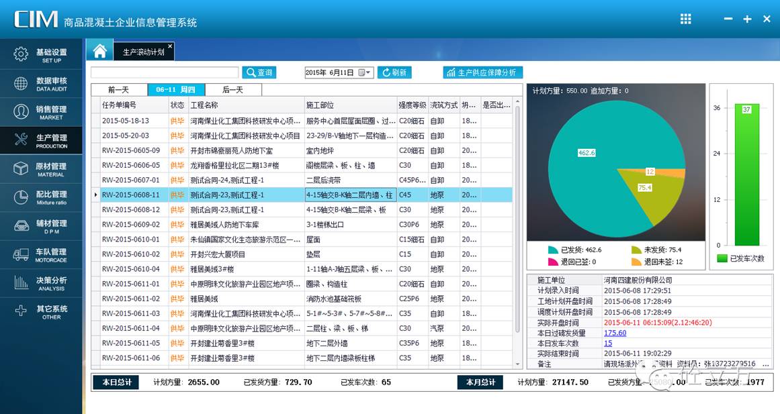Open the 基础设置 setup gear icon
The height and width of the screenshot is (414, 780).
click(21, 54)
